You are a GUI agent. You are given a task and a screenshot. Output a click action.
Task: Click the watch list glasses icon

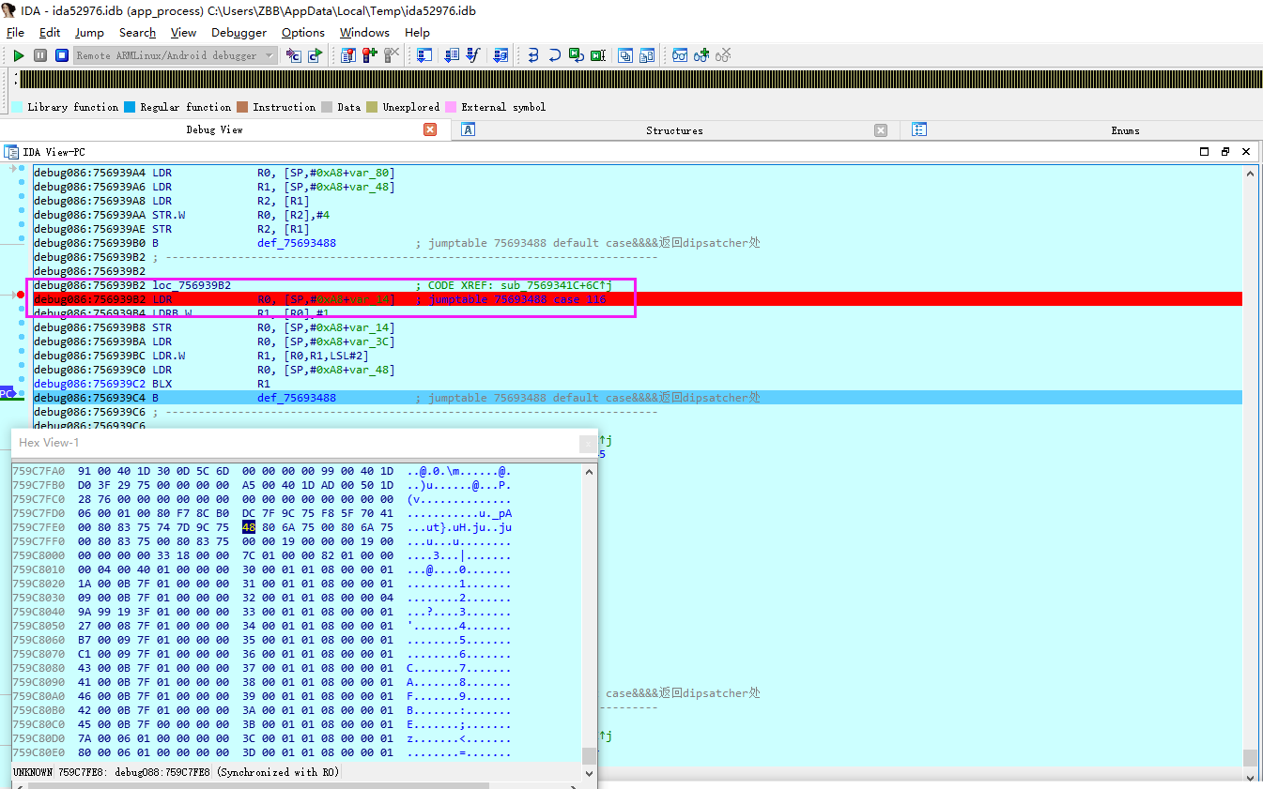[680, 55]
